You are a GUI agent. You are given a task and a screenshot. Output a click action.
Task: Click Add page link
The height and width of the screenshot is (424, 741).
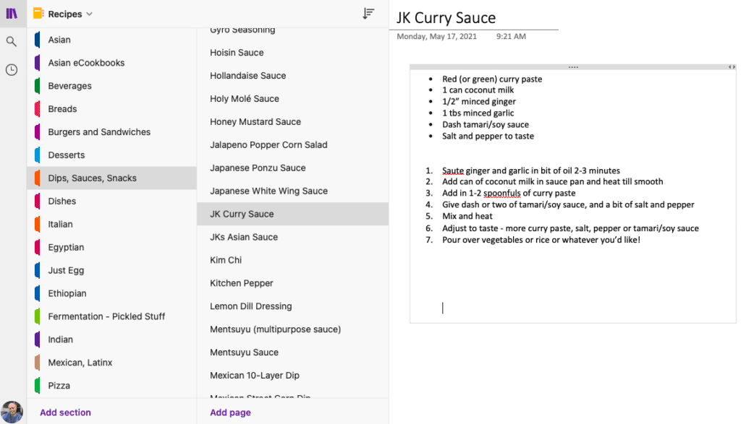tap(230, 412)
